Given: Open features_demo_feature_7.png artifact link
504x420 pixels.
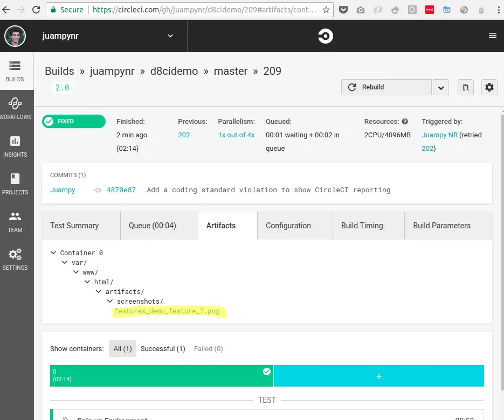Looking at the screenshot, I should pos(167,311).
